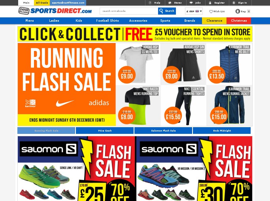Focus the product search input field
Screen dimensions: 270x201
[129, 11]
